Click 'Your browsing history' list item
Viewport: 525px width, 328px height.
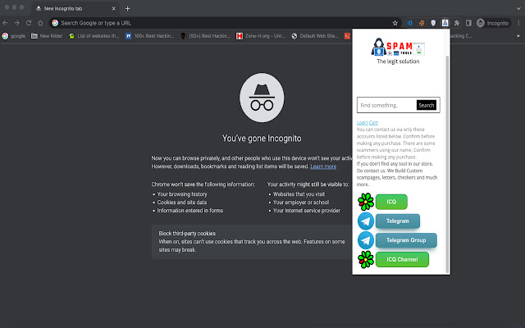[182, 194]
